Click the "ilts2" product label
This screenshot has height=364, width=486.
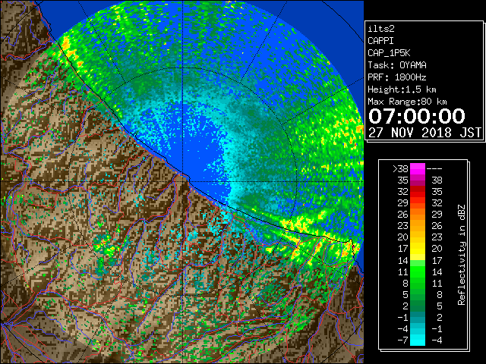tap(381, 29)
